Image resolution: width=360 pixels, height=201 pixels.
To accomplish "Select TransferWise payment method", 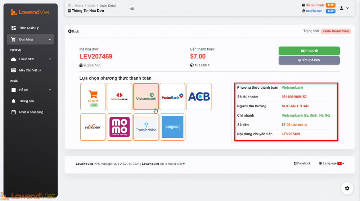I will pyautogui.click(x=146, y=127).
